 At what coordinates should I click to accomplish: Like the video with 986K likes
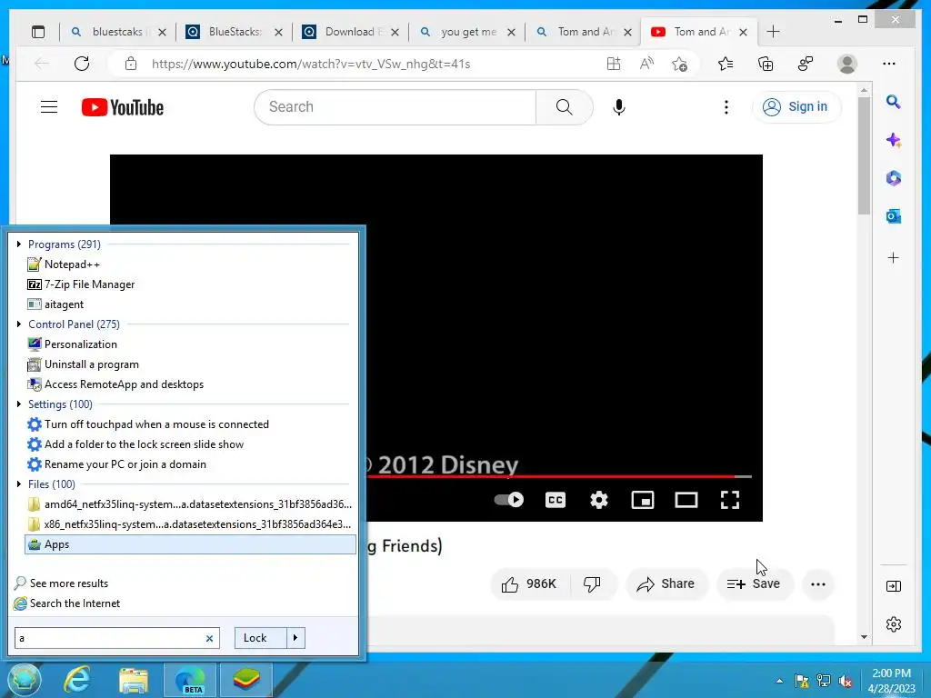pos(530,584)
